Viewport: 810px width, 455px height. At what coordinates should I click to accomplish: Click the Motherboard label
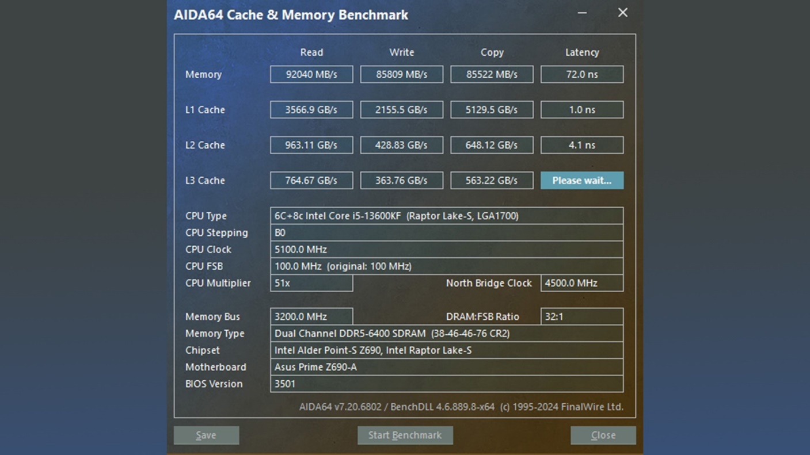[x=216, y=367]
